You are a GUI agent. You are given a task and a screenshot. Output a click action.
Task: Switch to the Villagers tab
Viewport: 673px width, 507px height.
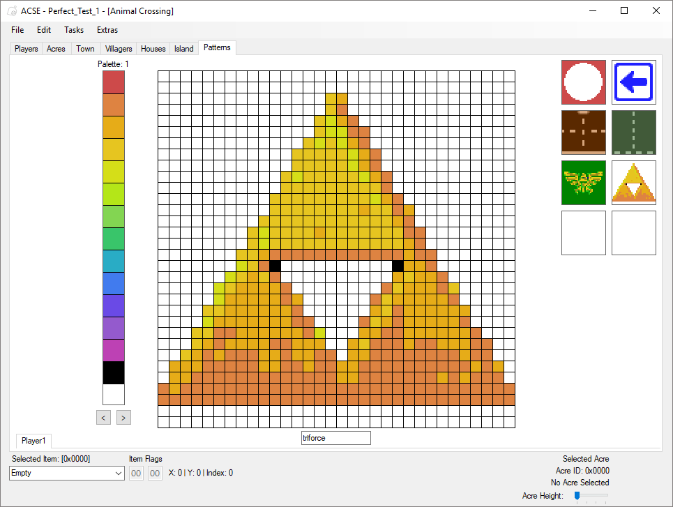(119, 49)
